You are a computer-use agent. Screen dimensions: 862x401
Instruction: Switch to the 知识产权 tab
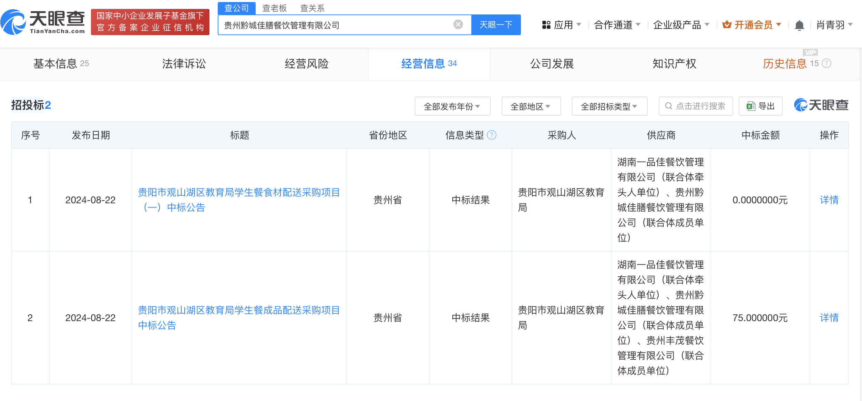674,64
